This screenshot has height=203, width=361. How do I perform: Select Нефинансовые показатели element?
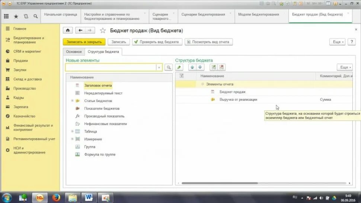pyautogui.click(x=105, y=124)
